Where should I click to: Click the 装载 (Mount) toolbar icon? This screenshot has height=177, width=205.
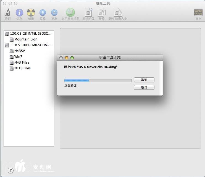[x=43, y=13]
